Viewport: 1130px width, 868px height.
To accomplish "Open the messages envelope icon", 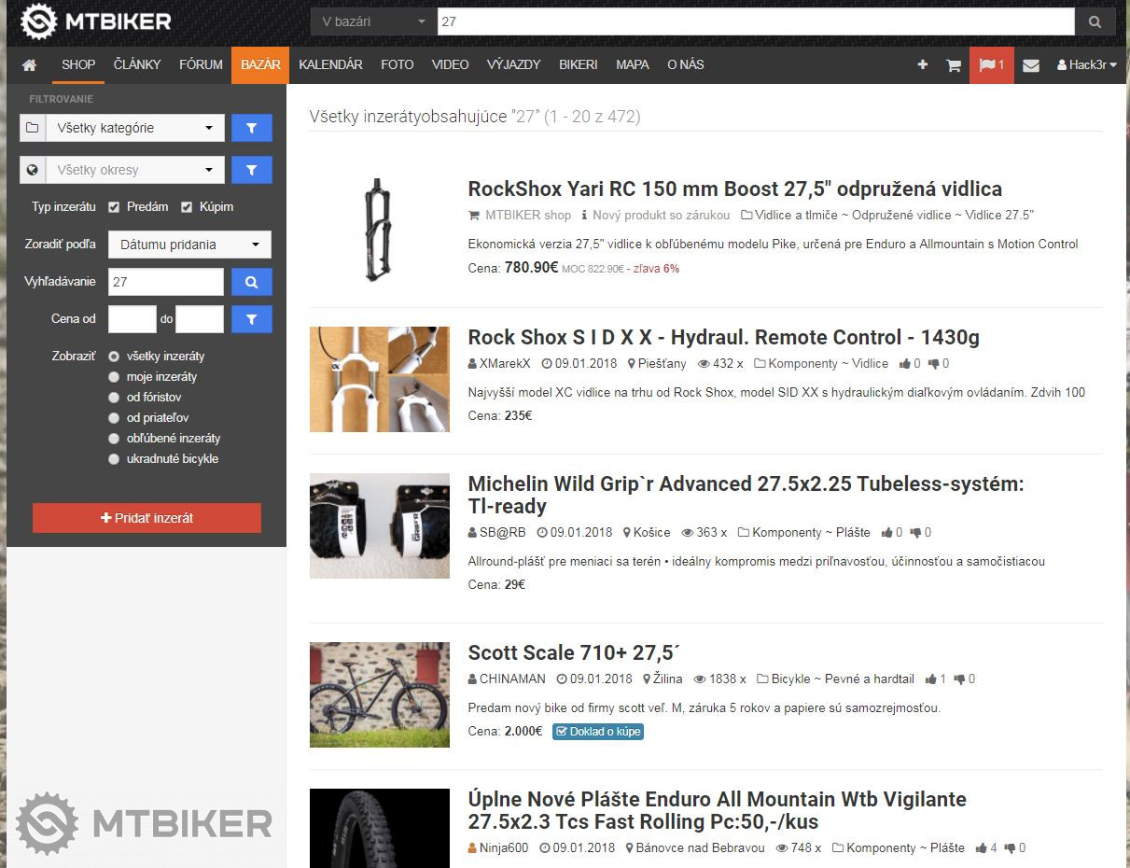I will (x=1030, y=65).
